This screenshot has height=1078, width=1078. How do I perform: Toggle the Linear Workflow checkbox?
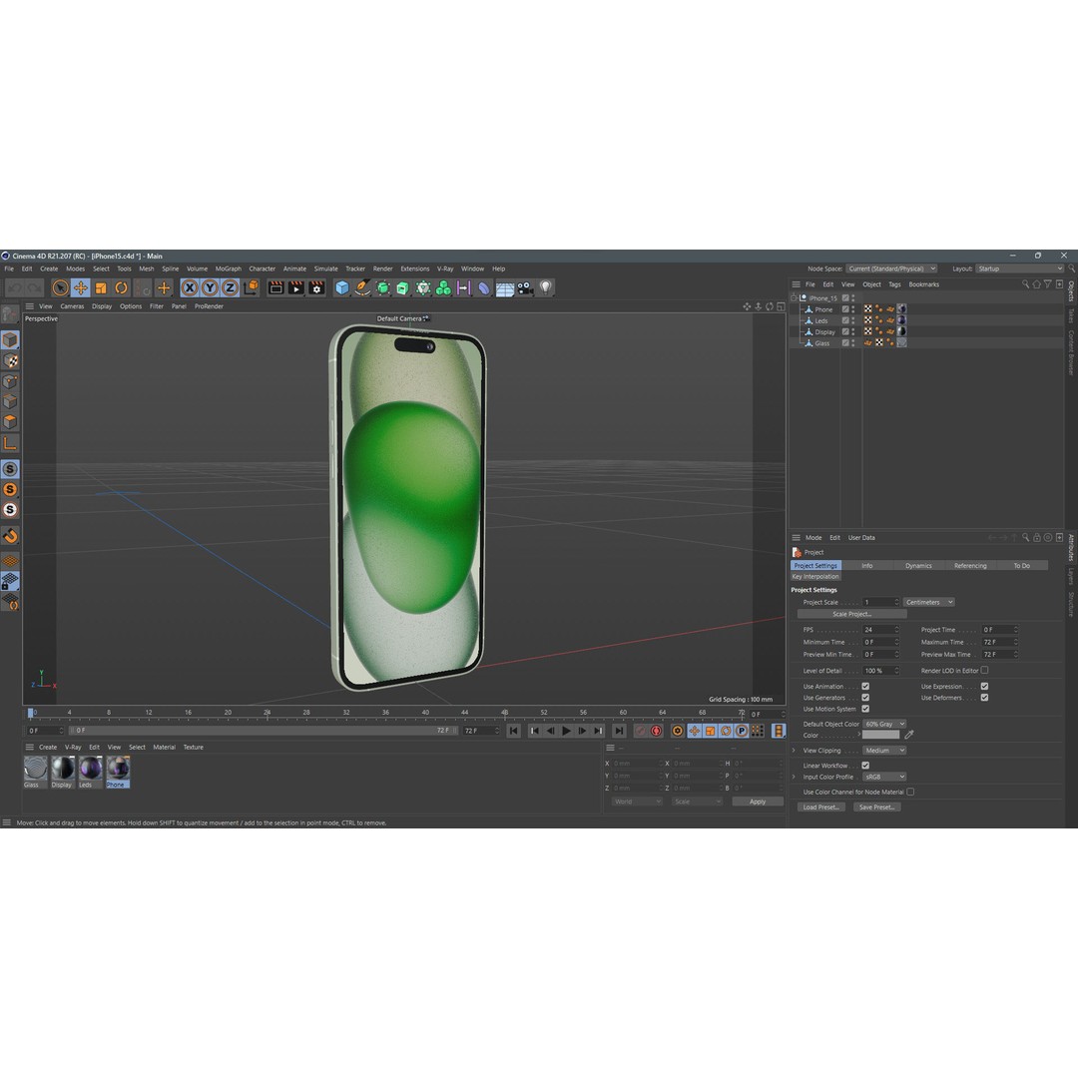pos(866,765)
